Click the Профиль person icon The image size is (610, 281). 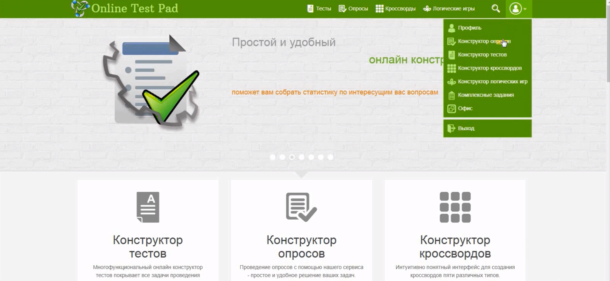[451, 28]
